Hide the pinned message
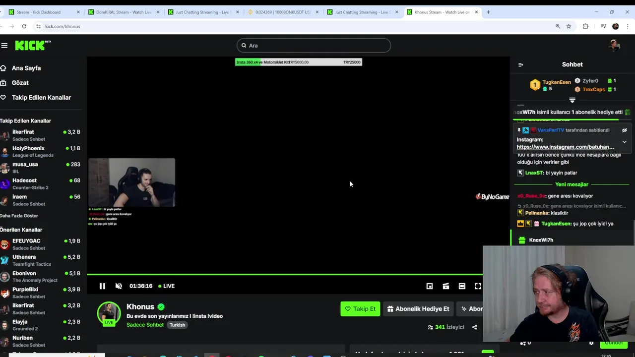This screenshot has height=357, width=635. [625, 130]
